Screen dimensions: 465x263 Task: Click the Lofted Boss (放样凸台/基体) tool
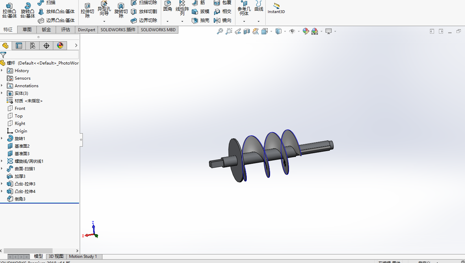56,11
